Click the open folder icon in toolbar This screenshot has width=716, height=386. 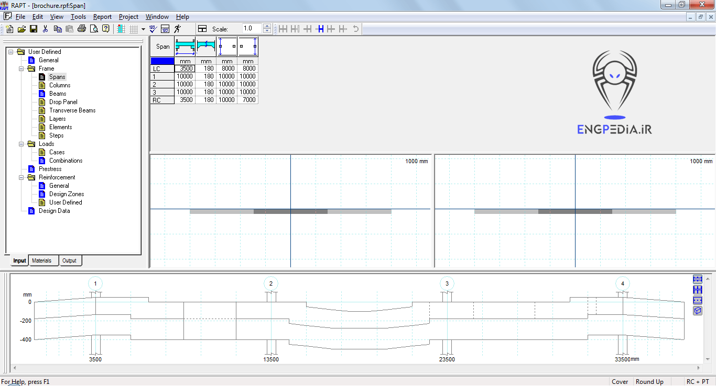click(21, 29)
